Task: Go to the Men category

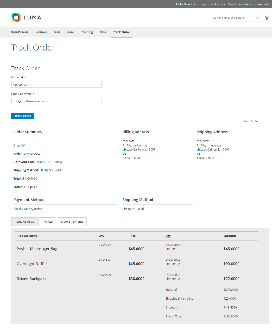Action: pyautogui.click(x=57, y=32)
